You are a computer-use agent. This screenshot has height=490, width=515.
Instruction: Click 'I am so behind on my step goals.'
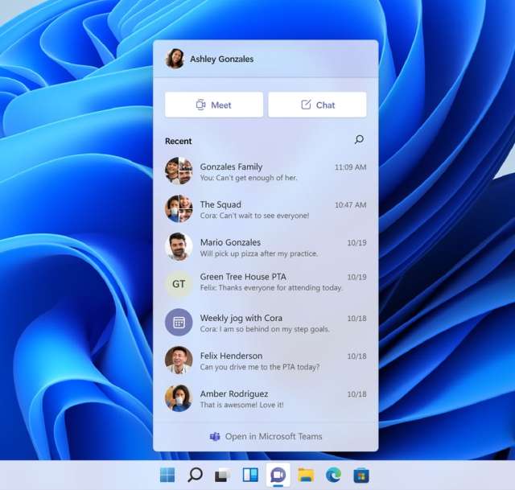274,329
